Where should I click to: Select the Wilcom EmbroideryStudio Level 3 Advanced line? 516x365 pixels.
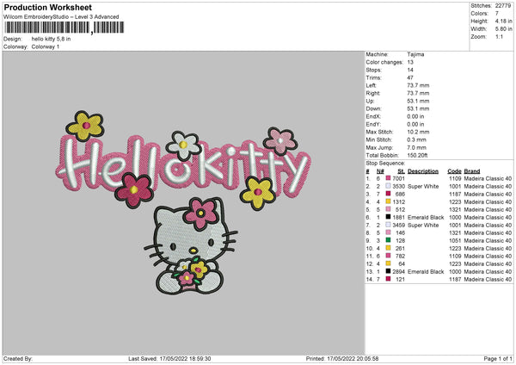point(61,17)
